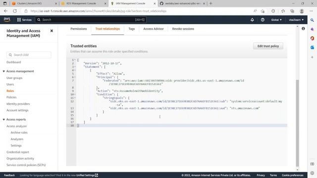The height and width of the screenshot is (178, 317).
Task: Open the Roles page
Action: (10, 91)
